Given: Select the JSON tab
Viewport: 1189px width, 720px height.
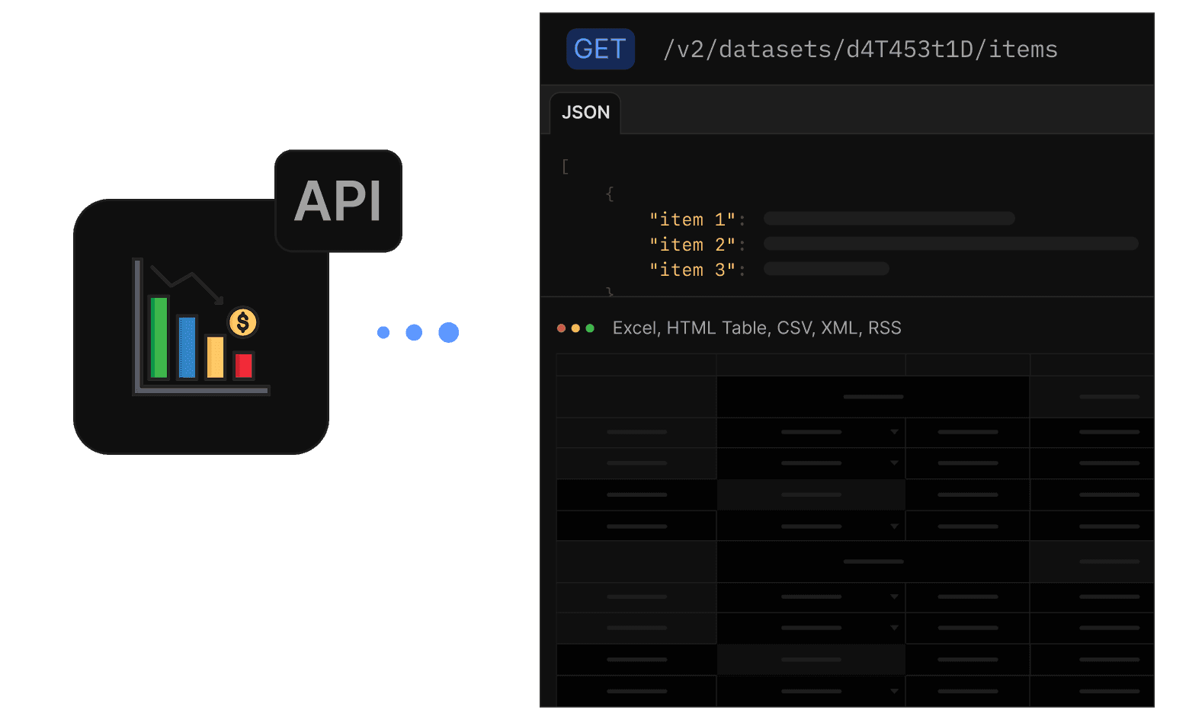Looking at the screenshot, I should coord(585,113).
